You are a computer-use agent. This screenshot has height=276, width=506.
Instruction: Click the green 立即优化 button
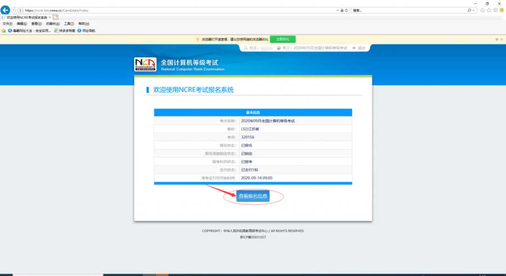(x=282, y=39)
